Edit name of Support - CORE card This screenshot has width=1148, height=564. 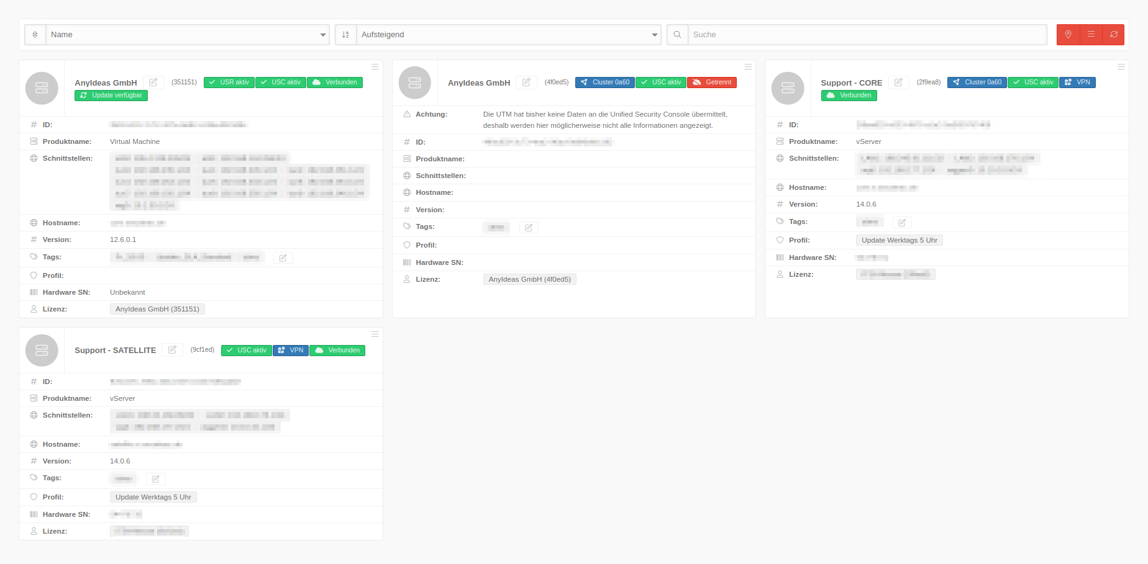[x=898, y=83]
